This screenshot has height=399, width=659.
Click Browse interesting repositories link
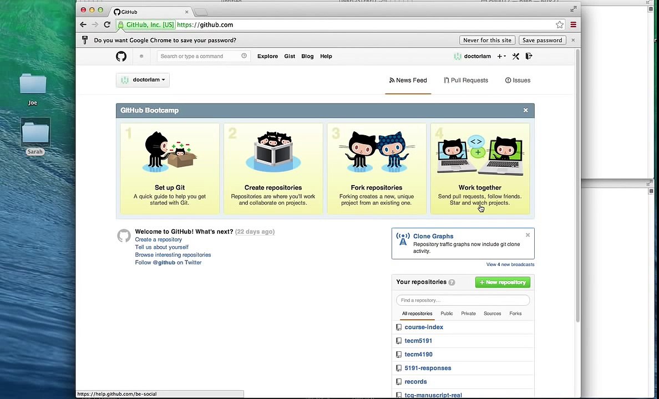(x=173, y=255)
